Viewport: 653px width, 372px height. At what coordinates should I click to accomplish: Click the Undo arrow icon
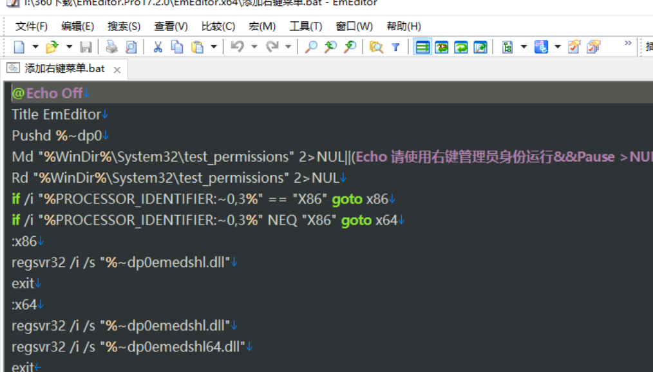point(238,47)
